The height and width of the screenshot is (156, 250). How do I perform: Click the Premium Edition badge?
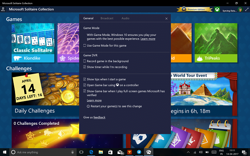pos(195,10)
